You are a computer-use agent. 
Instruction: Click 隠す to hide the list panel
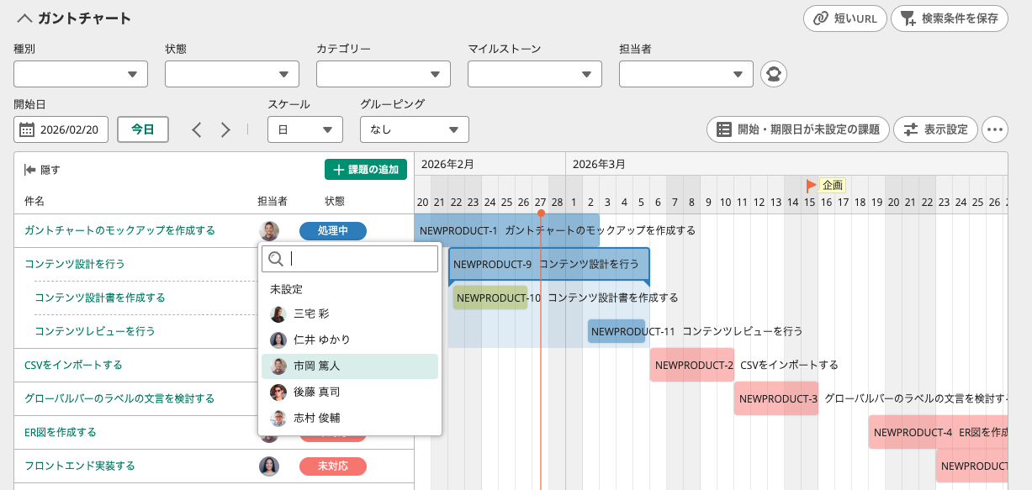point(42,170)
